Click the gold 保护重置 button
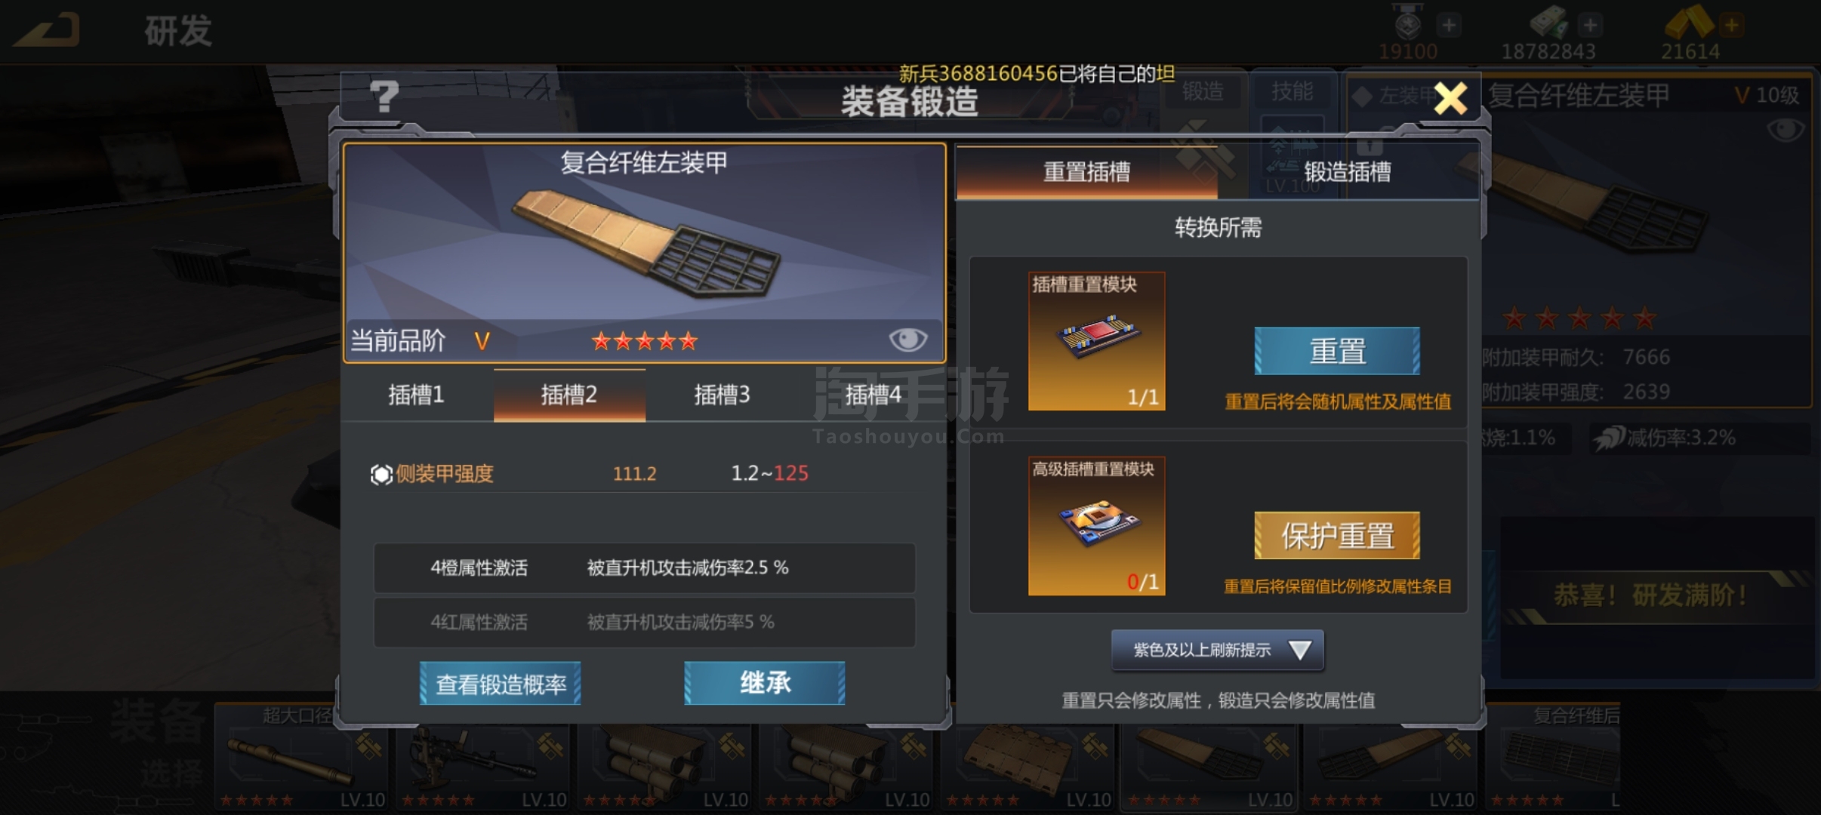The height and width of the screenshot is (815, 1821). (1337, 536)
